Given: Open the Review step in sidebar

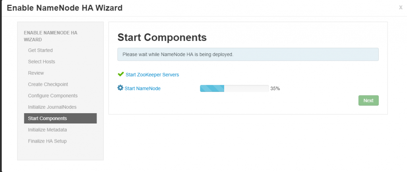Looking at the screenshot, I should pos(36,73).
